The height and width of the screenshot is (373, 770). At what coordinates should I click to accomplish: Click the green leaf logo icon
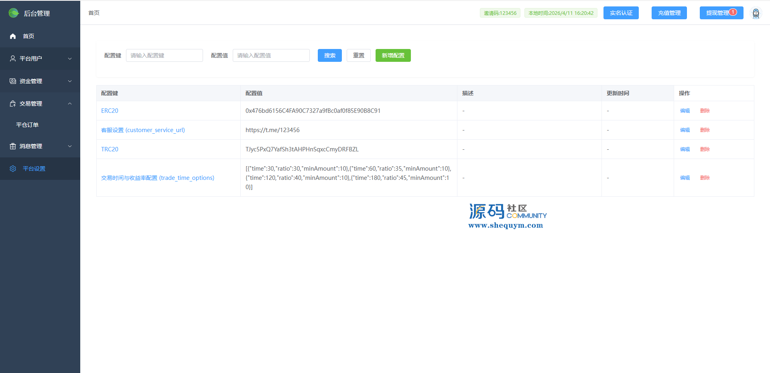pyautogui.click(x=14, y=13)
